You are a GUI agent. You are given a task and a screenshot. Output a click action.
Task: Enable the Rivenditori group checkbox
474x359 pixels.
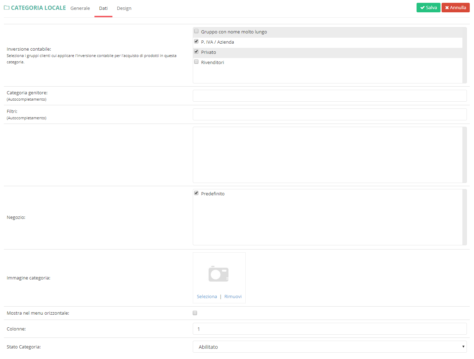196,62
